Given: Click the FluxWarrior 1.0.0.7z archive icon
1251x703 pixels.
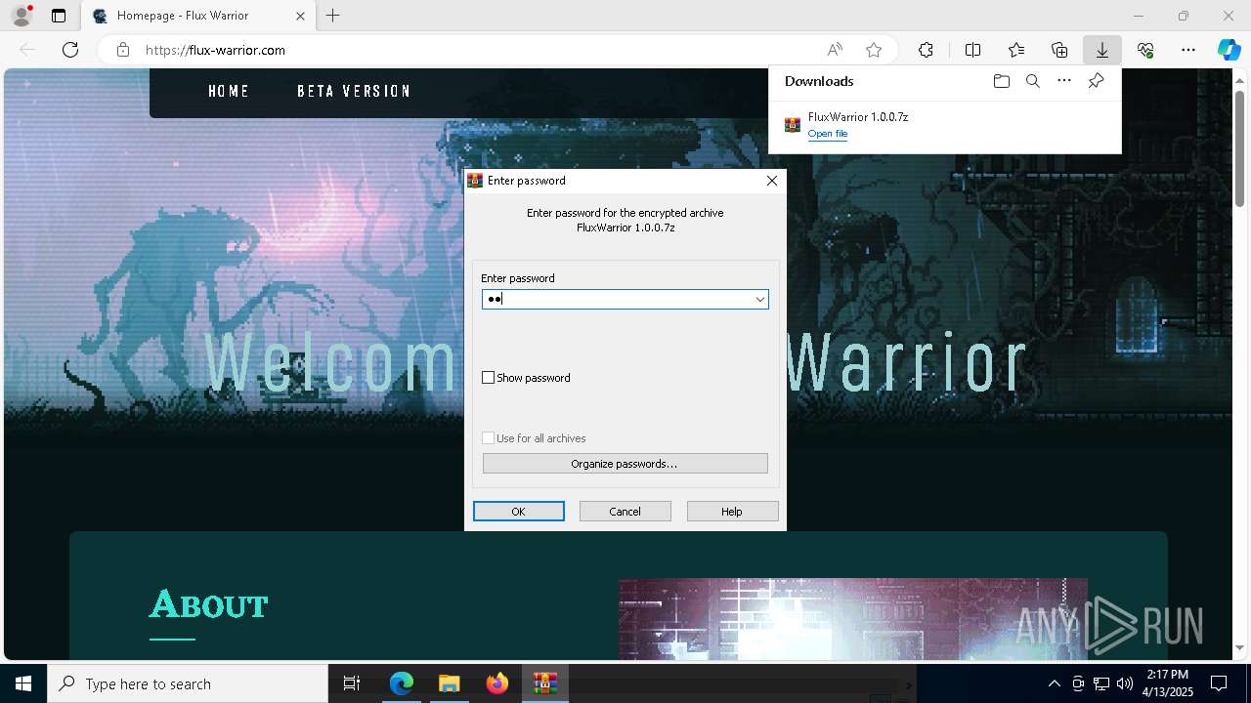Looking at the screenshot, I should (x=793, y=125).
